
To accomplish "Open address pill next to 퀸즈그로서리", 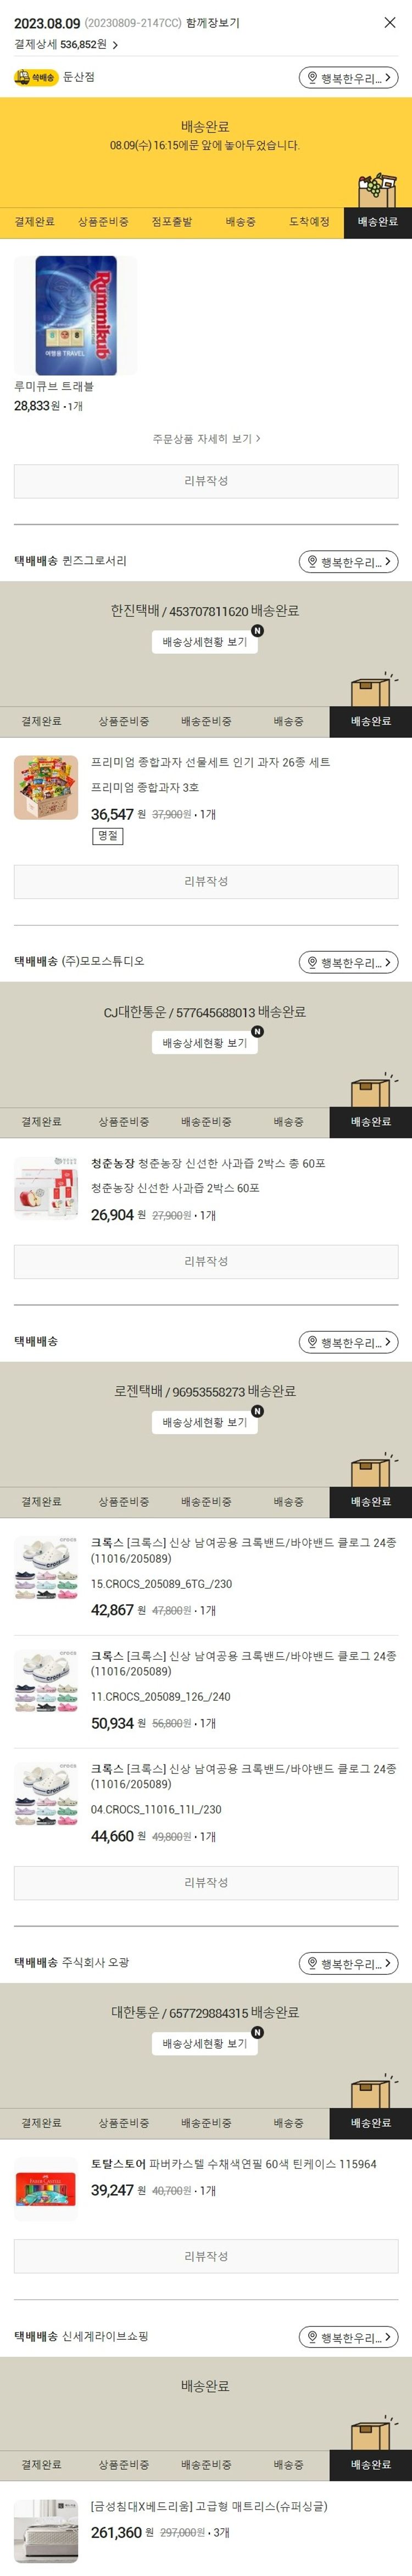I will [348, 562].
